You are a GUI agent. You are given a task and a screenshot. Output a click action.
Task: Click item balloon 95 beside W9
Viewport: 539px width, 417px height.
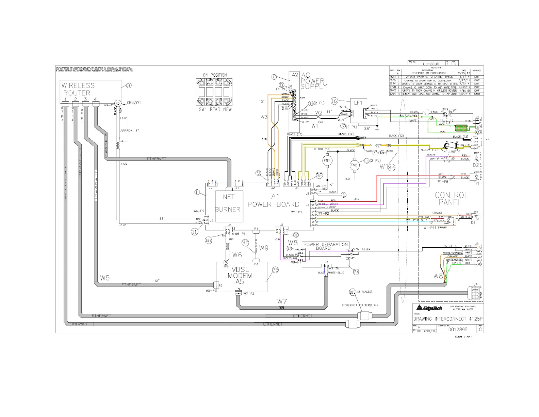[x=245, y=243]
